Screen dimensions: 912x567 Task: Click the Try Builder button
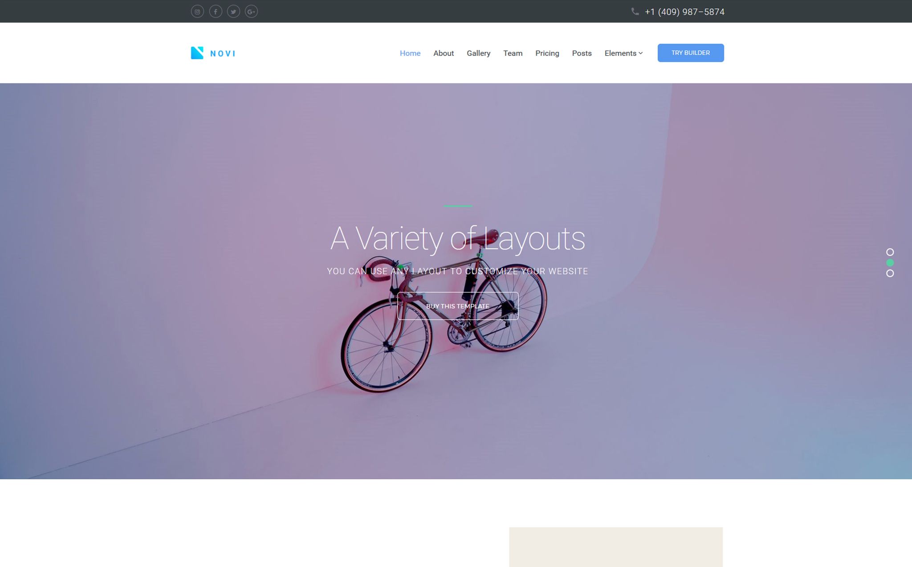[x=691, y=53]
